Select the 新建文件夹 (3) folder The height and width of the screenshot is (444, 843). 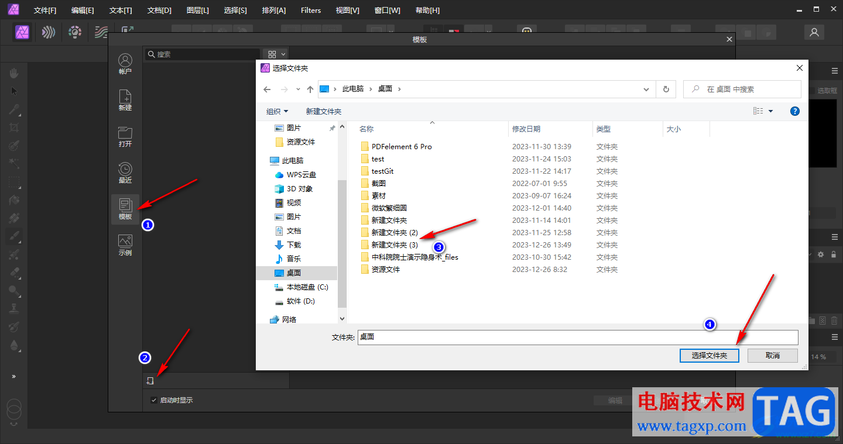coord(395,245)
